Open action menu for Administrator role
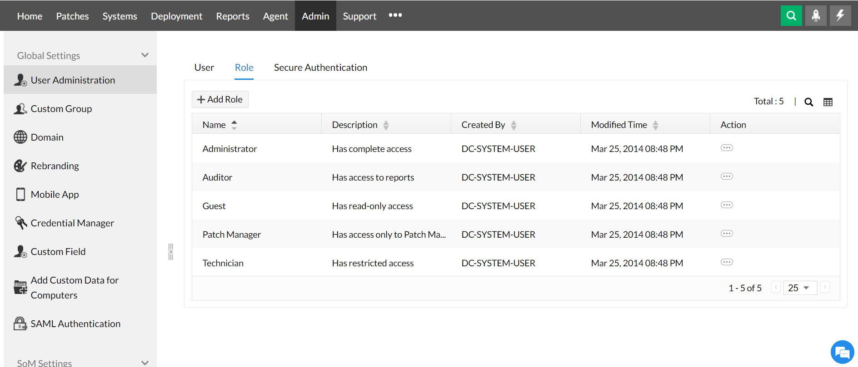Viewport: 858px width, 367px height. [727, 148]
